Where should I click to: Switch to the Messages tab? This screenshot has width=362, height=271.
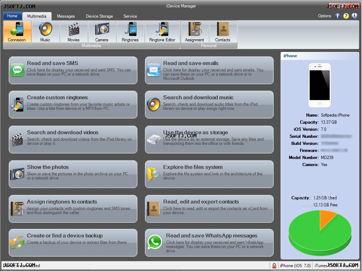(x=66, y=16)
